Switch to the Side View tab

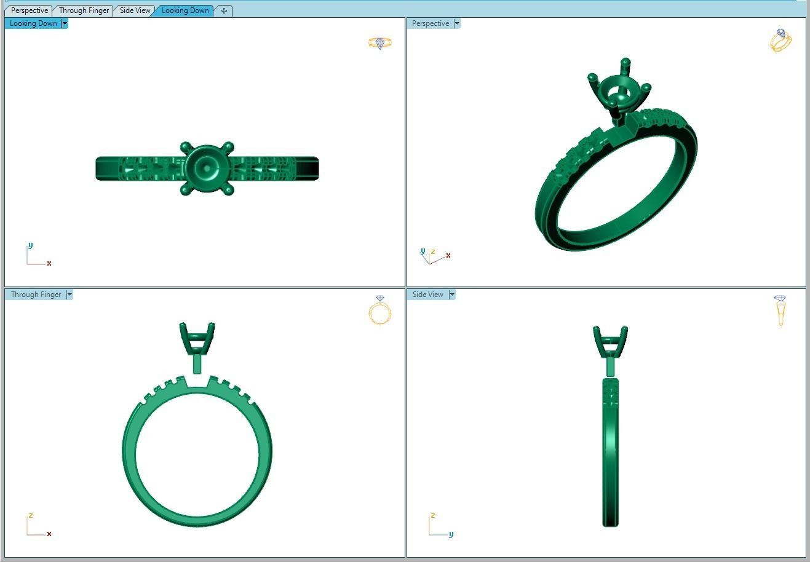tap(135, 10)
